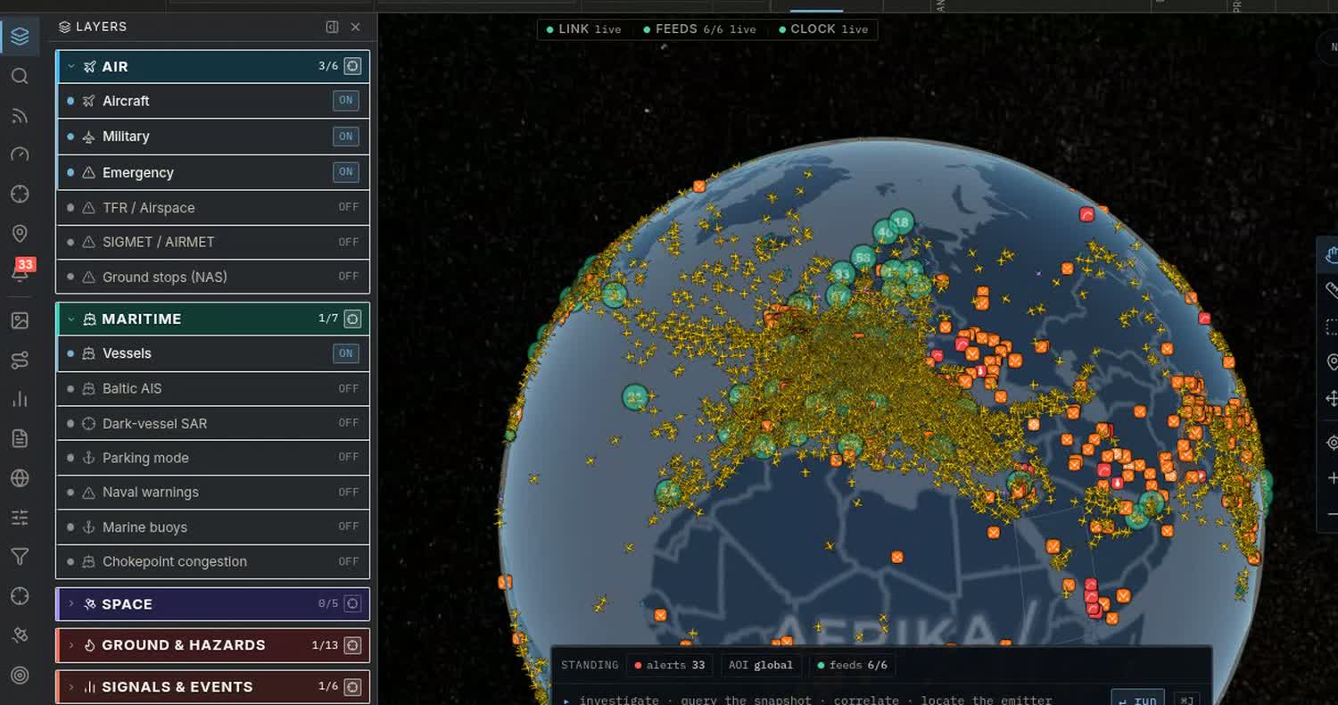
Task: Open the globe icon in sidebar
Action: click(x=20, y=478)
